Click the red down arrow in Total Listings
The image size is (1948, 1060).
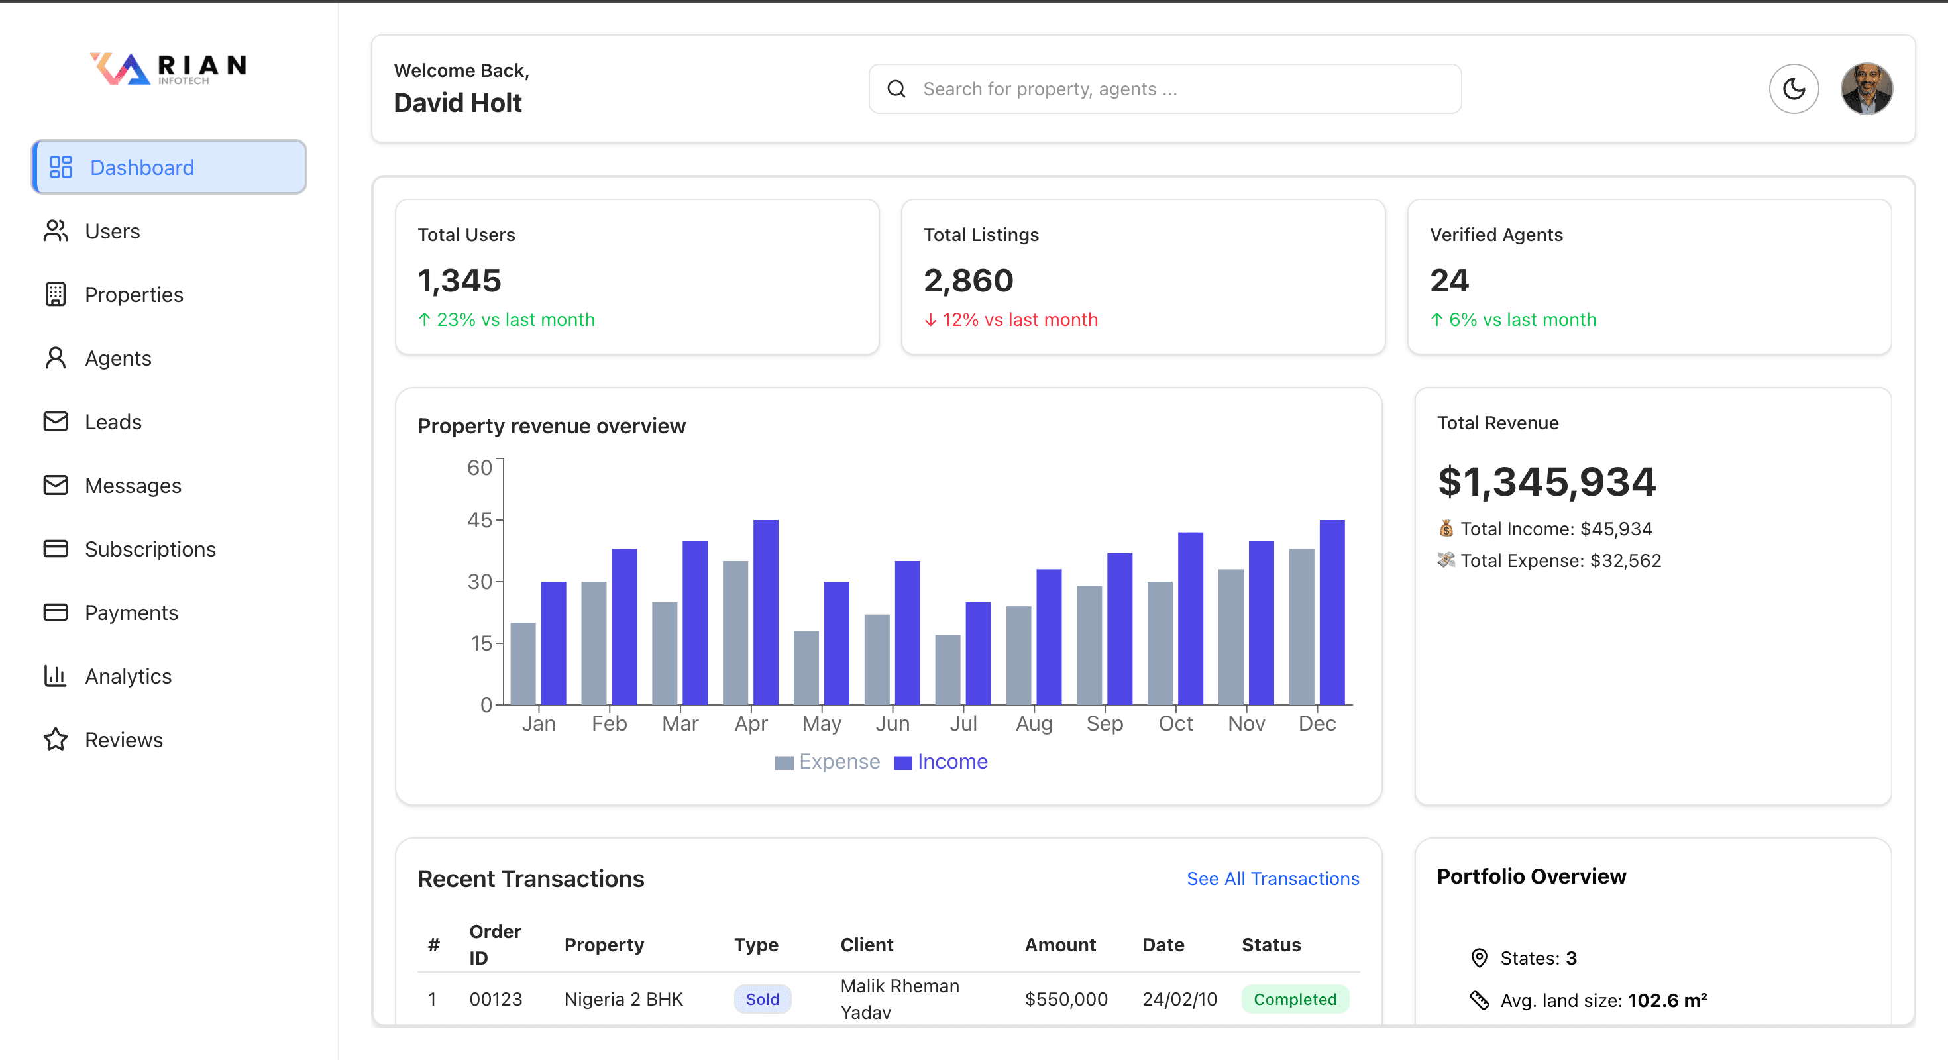click(x=930, y=320)
